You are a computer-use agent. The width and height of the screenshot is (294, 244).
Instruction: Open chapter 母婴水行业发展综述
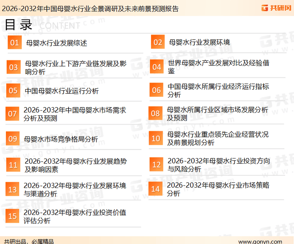click(56, 43)
